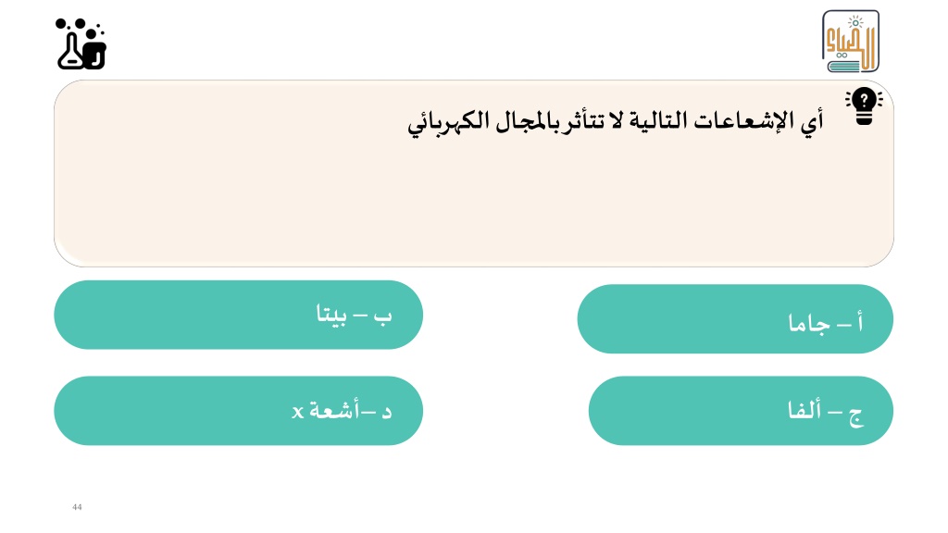Select answer ب – بيتا
948x533 pixels.
click(238, 315)
